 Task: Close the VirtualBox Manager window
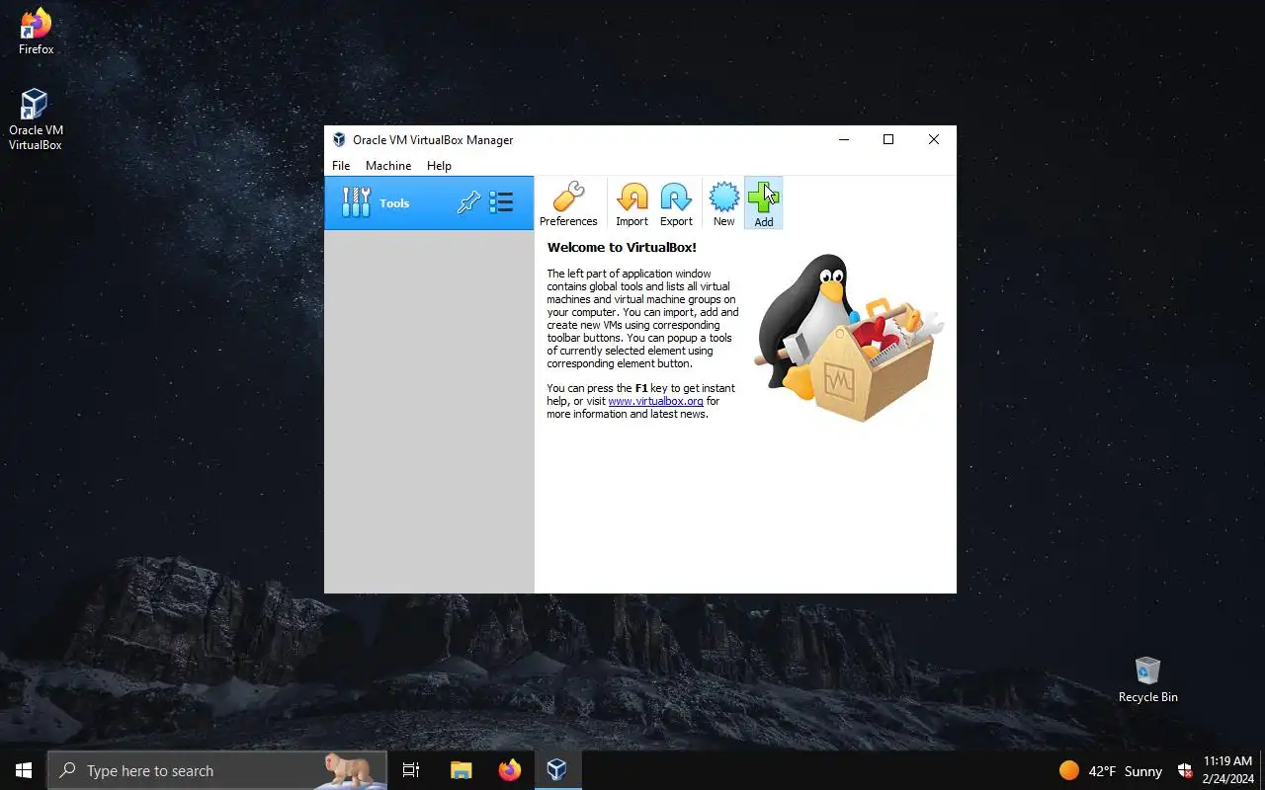(x=934, y=139)
